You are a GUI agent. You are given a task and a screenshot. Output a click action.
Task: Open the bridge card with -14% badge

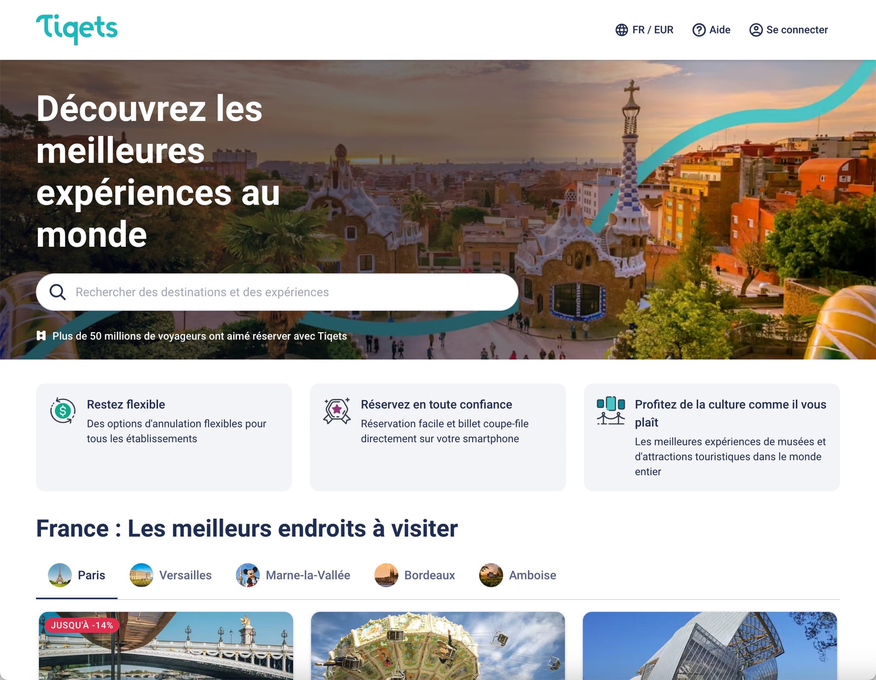166,646
